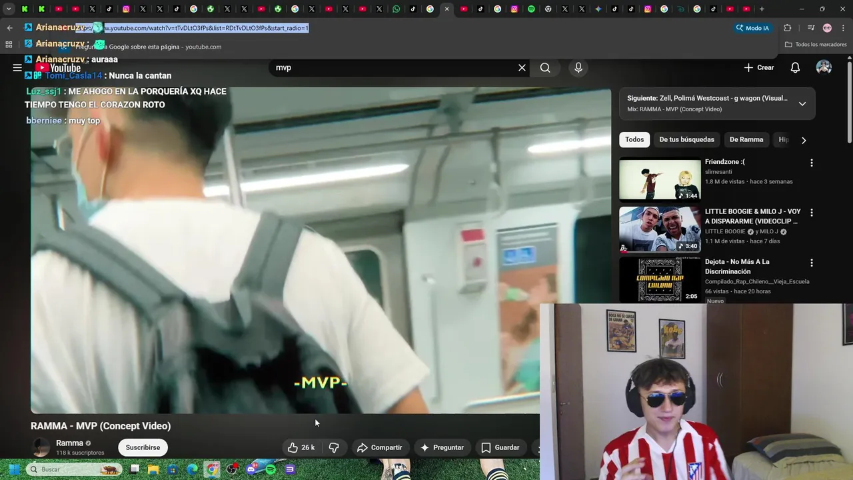Open the Chrome profile avatar
The image size is (853, 480).
point(827,28)
